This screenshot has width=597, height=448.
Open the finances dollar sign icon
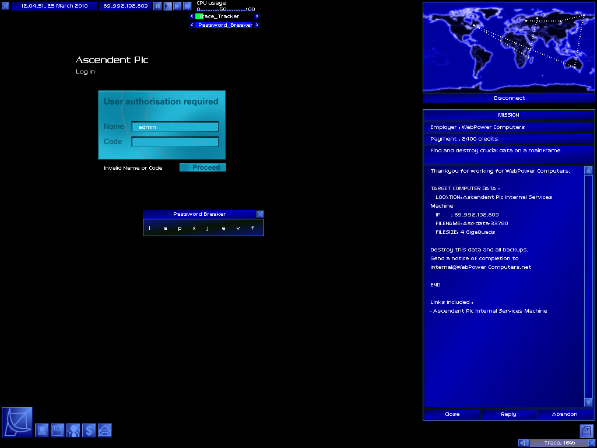click(89, 430)
